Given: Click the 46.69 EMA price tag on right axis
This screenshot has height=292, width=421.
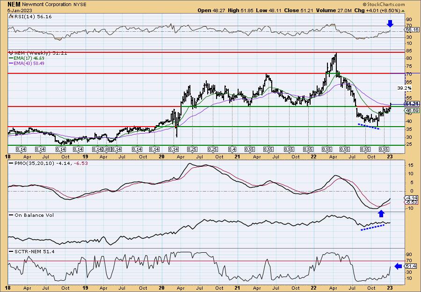Looking at the screenshot, I should [412, 110].
